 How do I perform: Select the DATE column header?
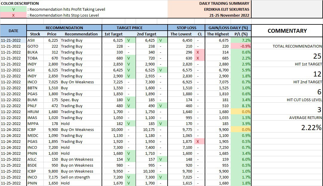tap(13, 31)
